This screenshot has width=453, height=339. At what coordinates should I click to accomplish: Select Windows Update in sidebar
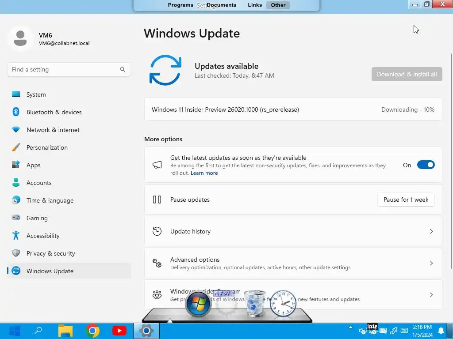[69, 271]
